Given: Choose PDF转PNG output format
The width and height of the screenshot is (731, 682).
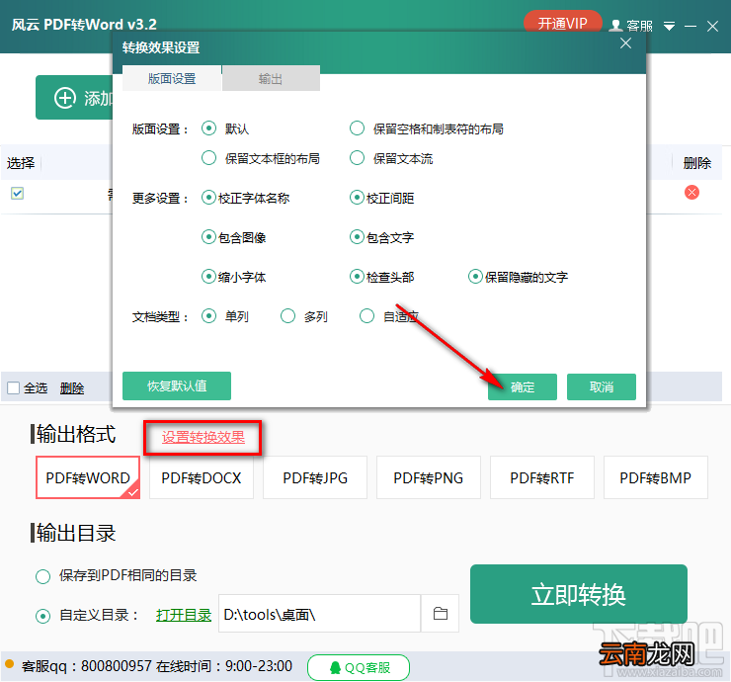Looking at the screenshot, I should coord(429,477).
